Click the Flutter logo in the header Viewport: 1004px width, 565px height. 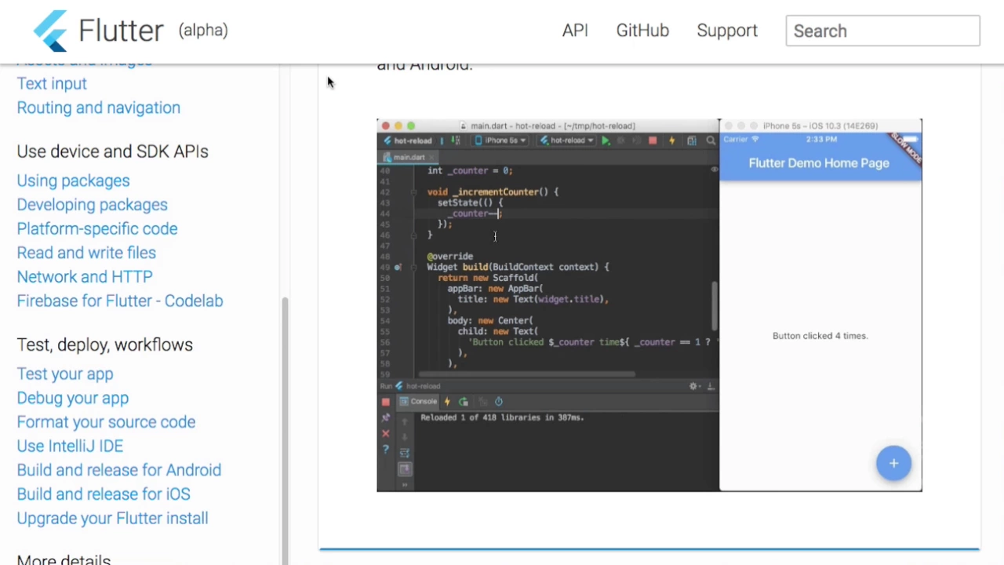[x=50, y=31]
